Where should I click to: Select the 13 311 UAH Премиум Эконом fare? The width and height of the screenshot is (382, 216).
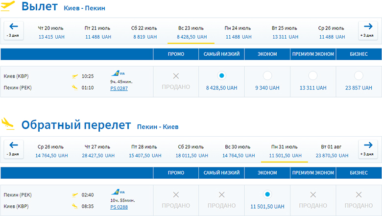point(312,75)
